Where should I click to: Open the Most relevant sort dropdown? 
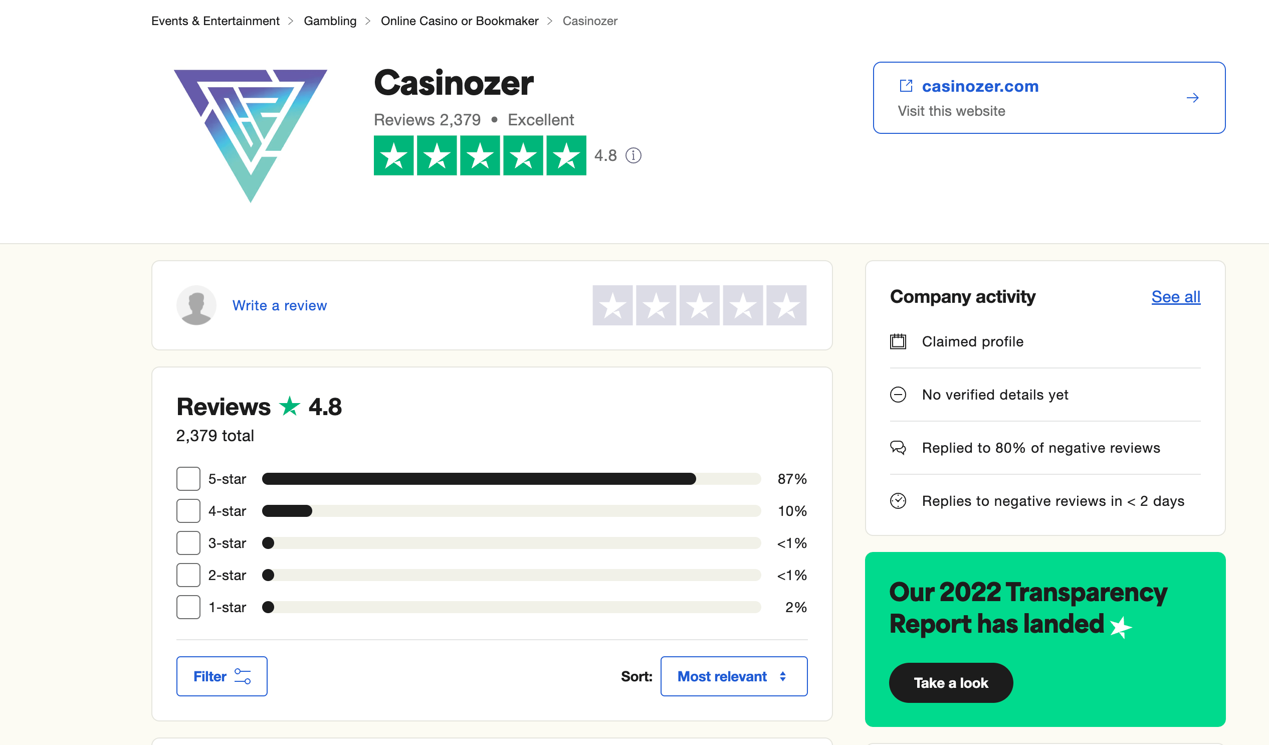pos(733,676)
